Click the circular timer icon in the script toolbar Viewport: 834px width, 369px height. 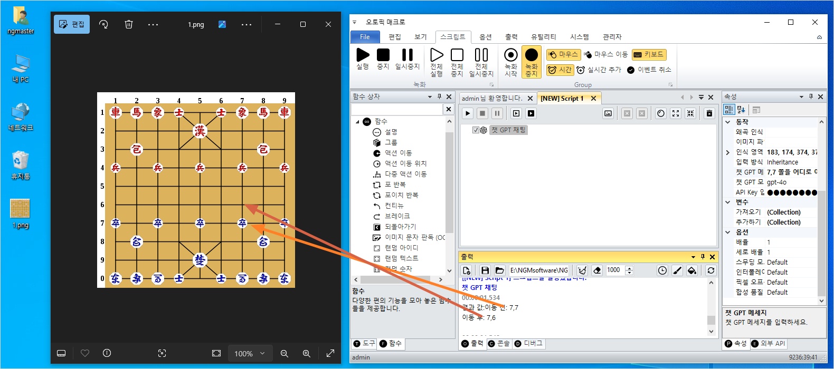(661, 113)
